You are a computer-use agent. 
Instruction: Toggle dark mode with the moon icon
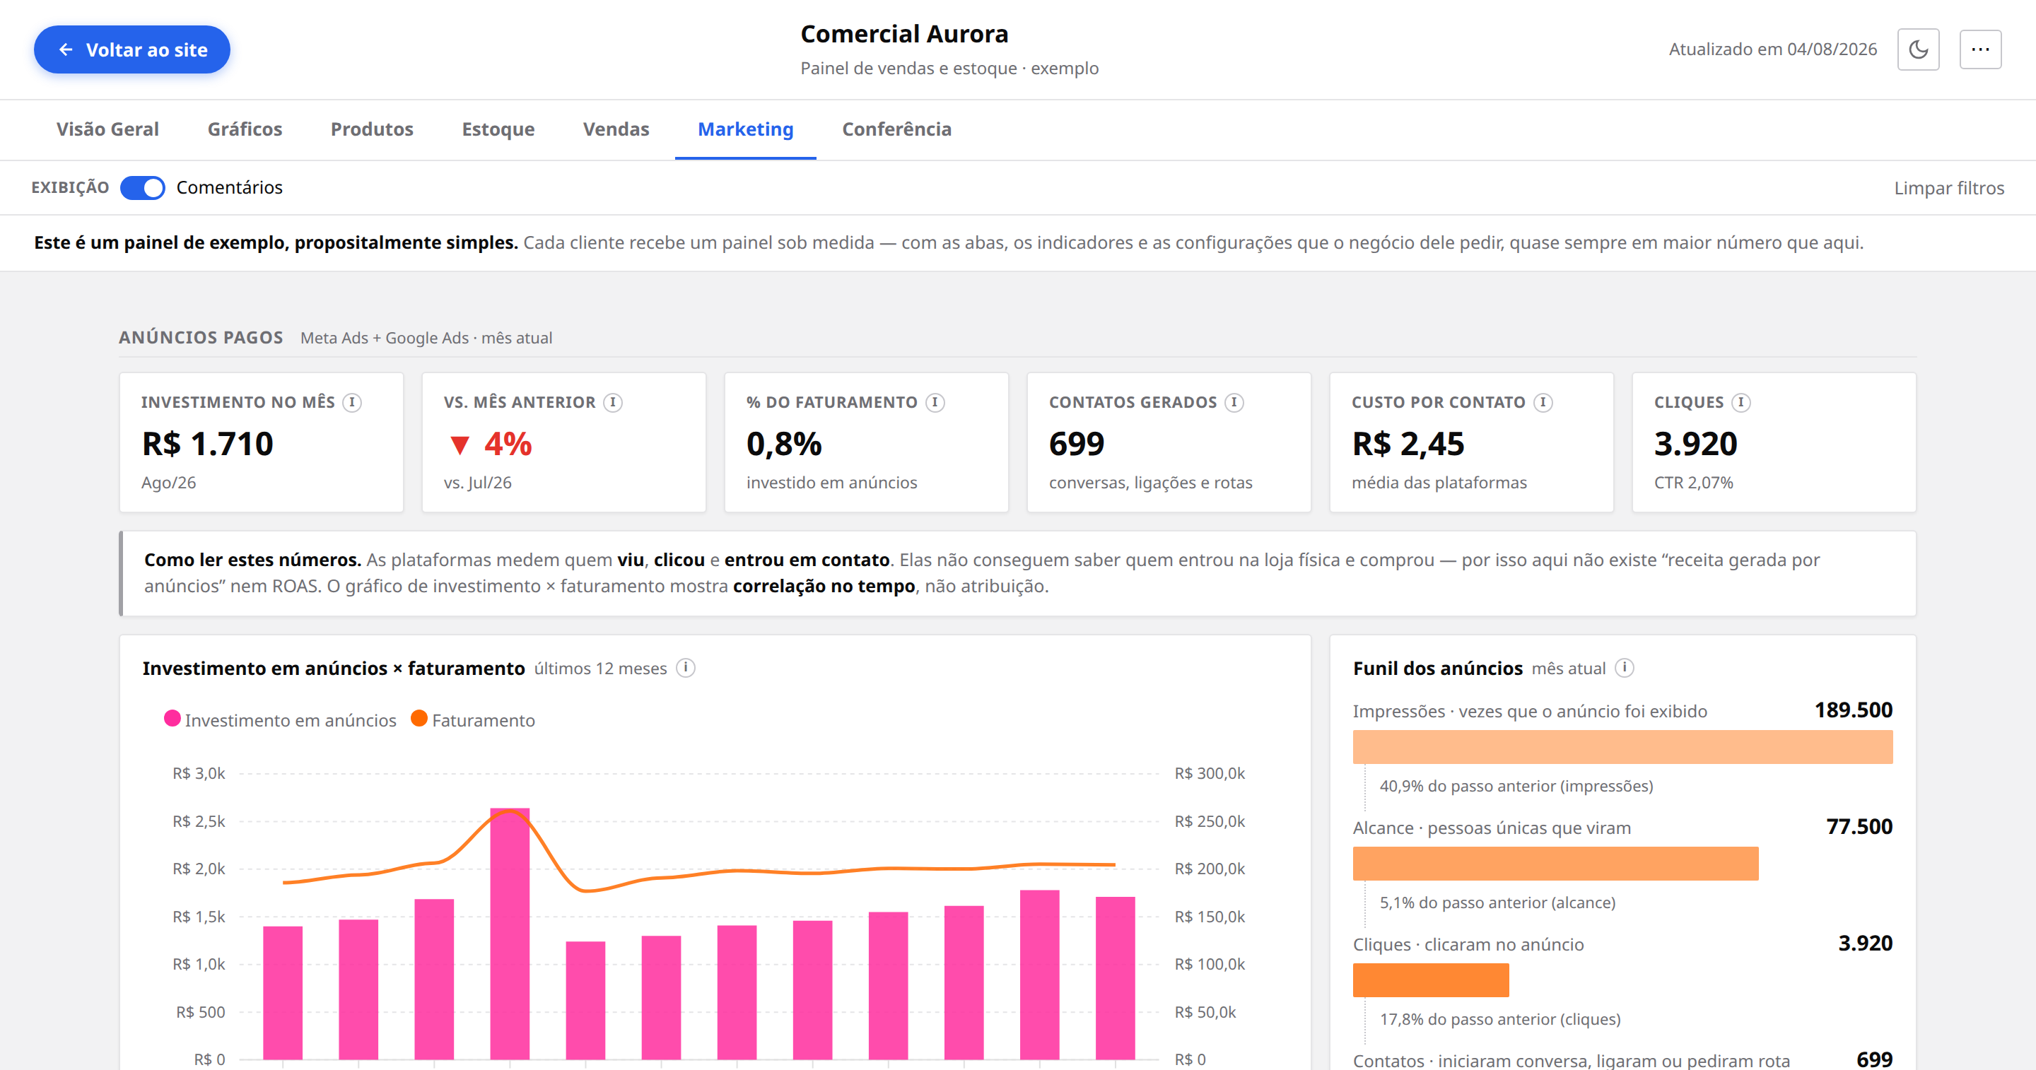[1918, 49]
